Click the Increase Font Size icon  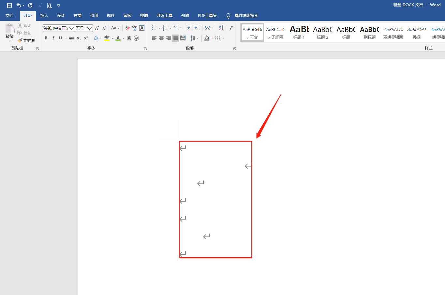tap(97, 28)
